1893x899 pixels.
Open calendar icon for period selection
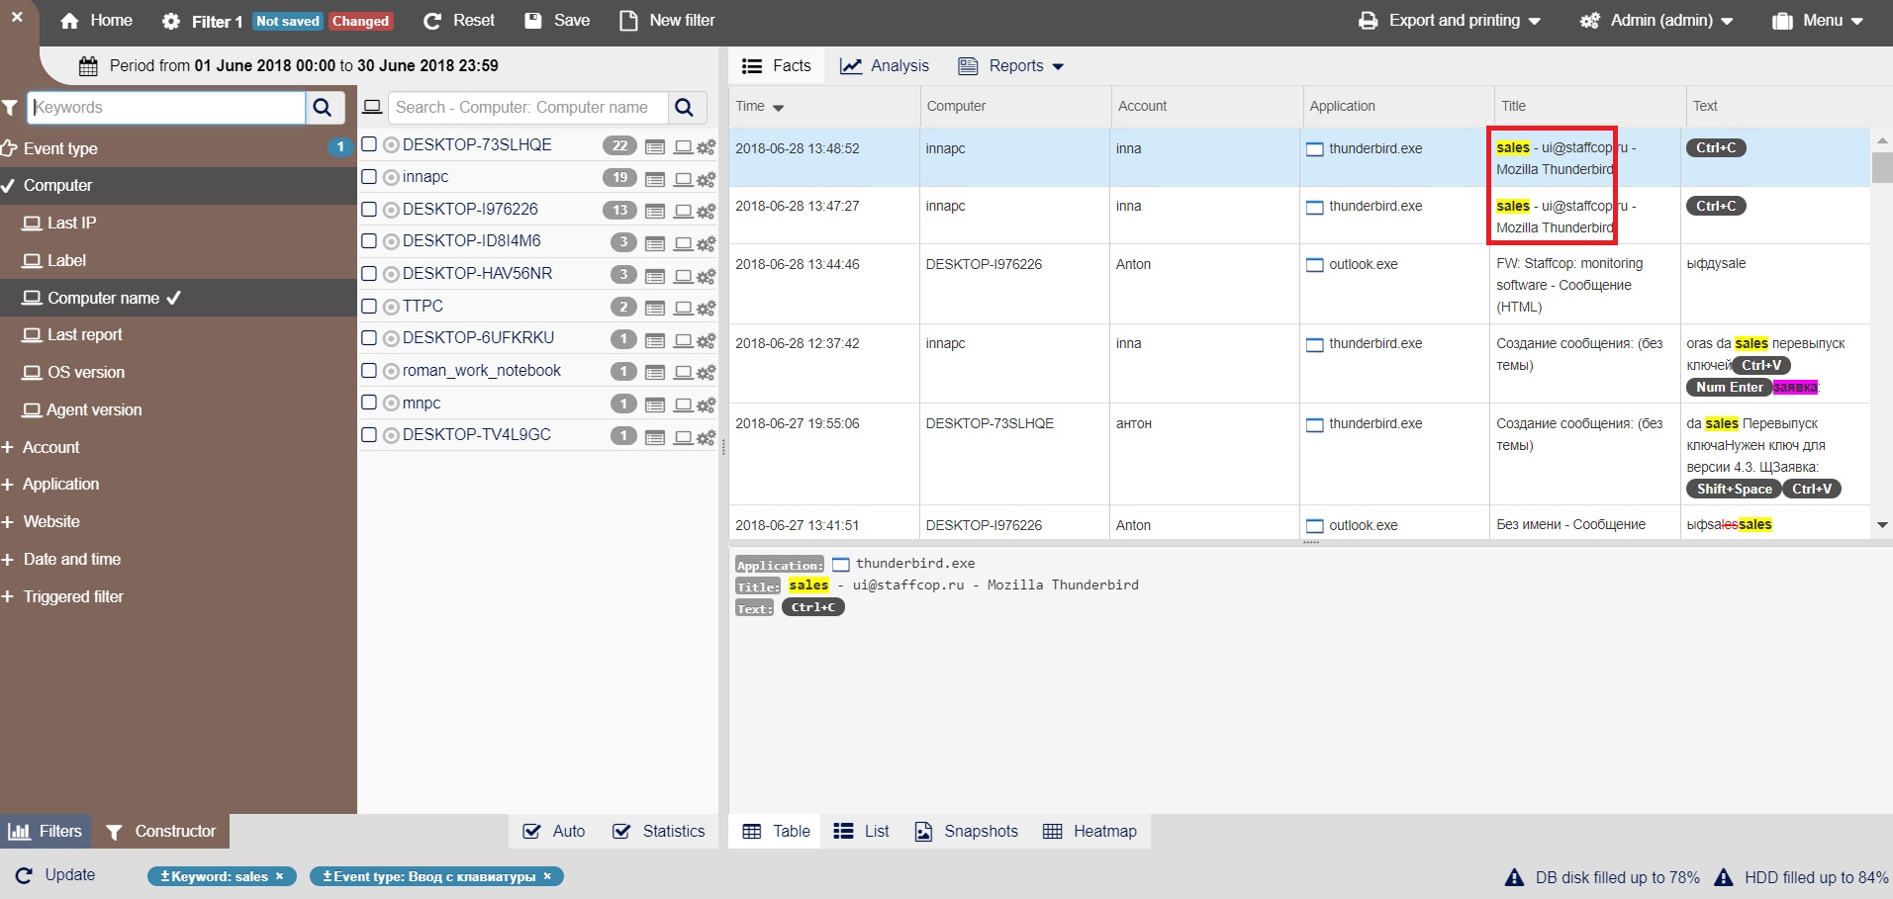(x=88, y=66)
